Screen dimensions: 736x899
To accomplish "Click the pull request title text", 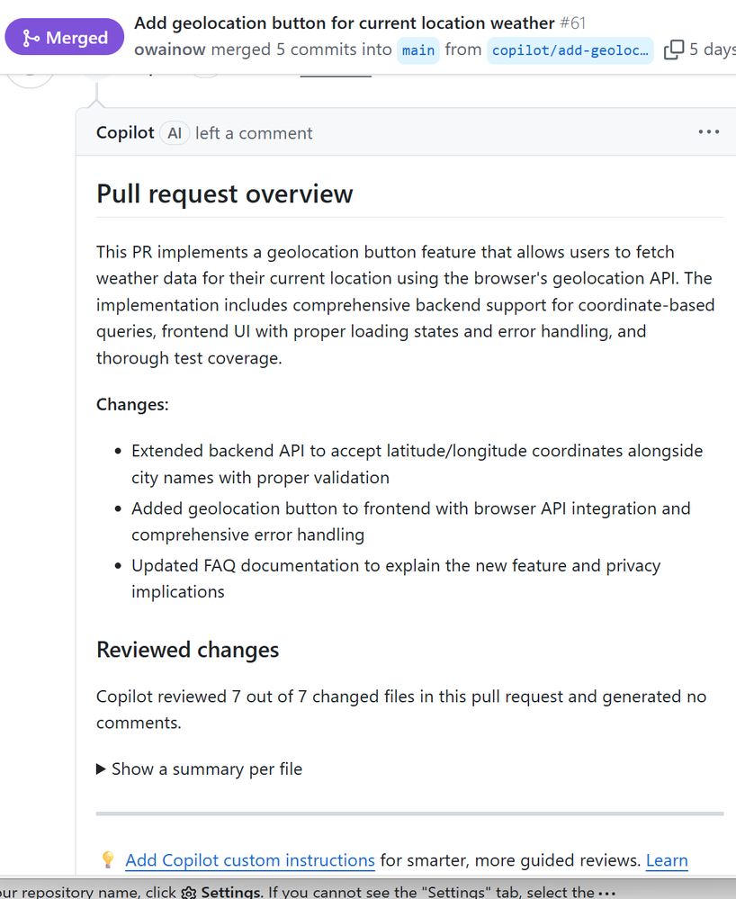I will 344,22.
